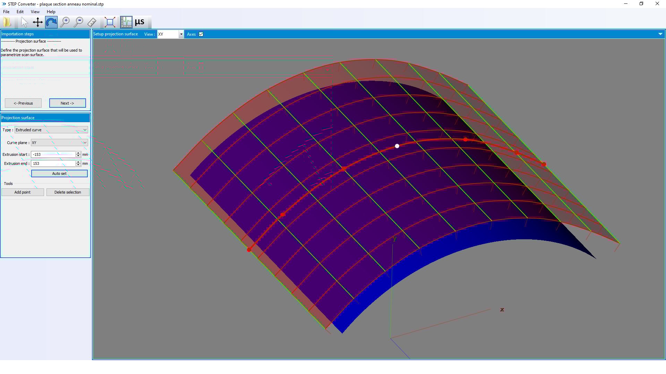Select the arrow pointer tool
666x374 pixels.
point(24,22)
